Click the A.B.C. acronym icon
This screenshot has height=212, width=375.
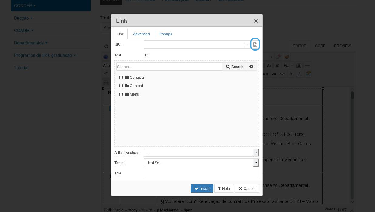[282, 74]
